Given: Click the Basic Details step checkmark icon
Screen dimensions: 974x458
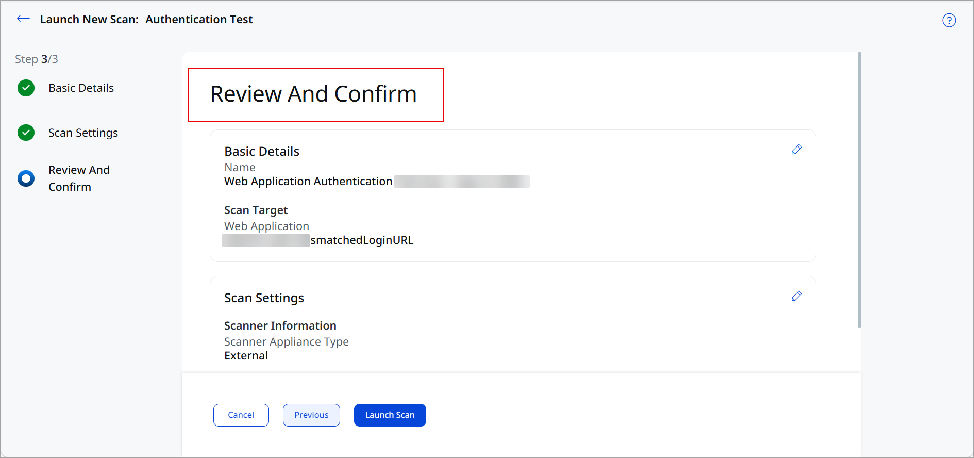Looking at the screenshot, I should pos(26,88).
